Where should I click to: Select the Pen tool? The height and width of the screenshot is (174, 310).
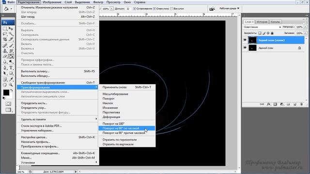5,68
